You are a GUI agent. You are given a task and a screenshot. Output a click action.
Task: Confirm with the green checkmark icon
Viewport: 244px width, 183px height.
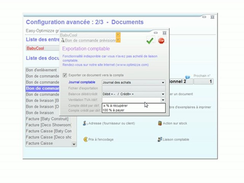click(x=150, y=41)
